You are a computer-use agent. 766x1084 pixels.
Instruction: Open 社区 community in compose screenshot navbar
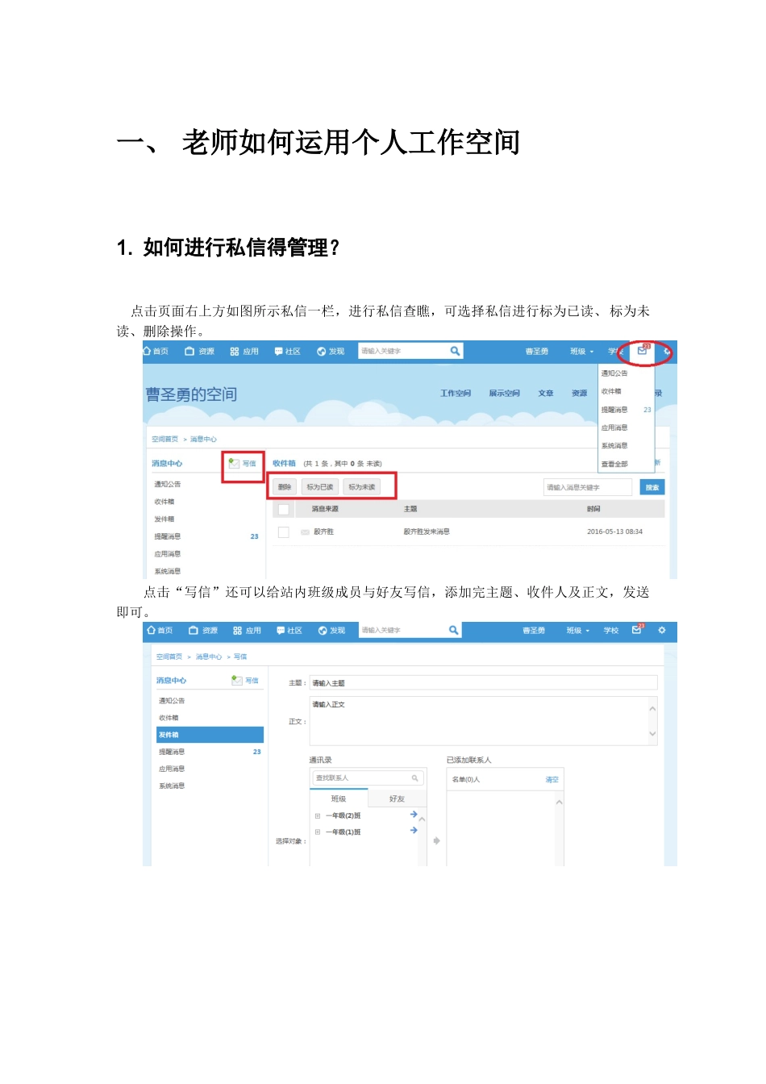(x=289, y=631)
